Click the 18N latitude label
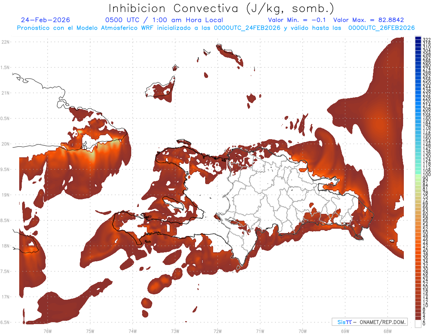This screenshot has width=435, height=336. pyautogui.click(x=5, y=246)
